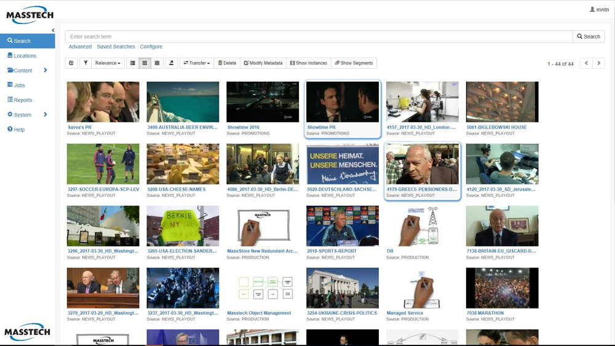Click the select-all checkbox icon in toolbar
Image resolution: width=615 pixels, height=346 pixels.
71,63
